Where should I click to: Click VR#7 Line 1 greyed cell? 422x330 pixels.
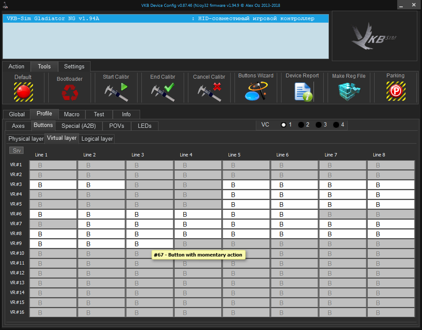pos(53,224)
